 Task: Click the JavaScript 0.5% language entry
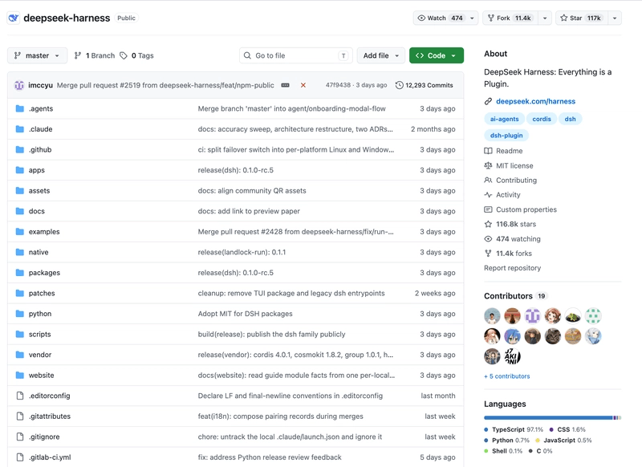(x=563, y=440)
